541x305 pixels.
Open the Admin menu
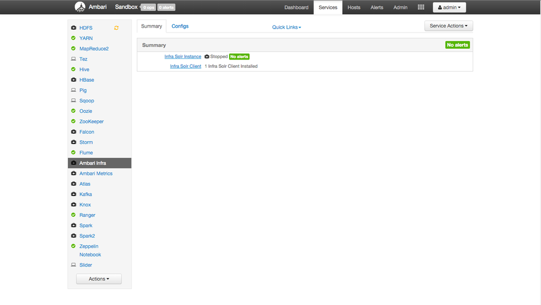point(400,7)
